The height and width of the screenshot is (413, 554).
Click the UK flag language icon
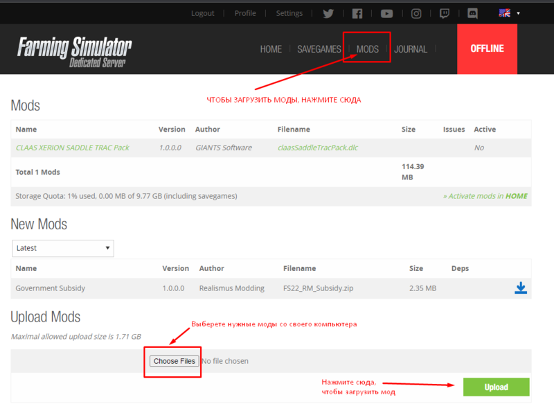(x=505, y=13)
